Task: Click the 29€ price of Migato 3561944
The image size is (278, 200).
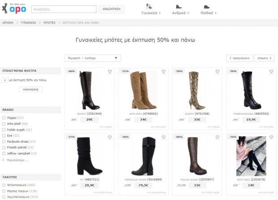Action: coord(90,120)
